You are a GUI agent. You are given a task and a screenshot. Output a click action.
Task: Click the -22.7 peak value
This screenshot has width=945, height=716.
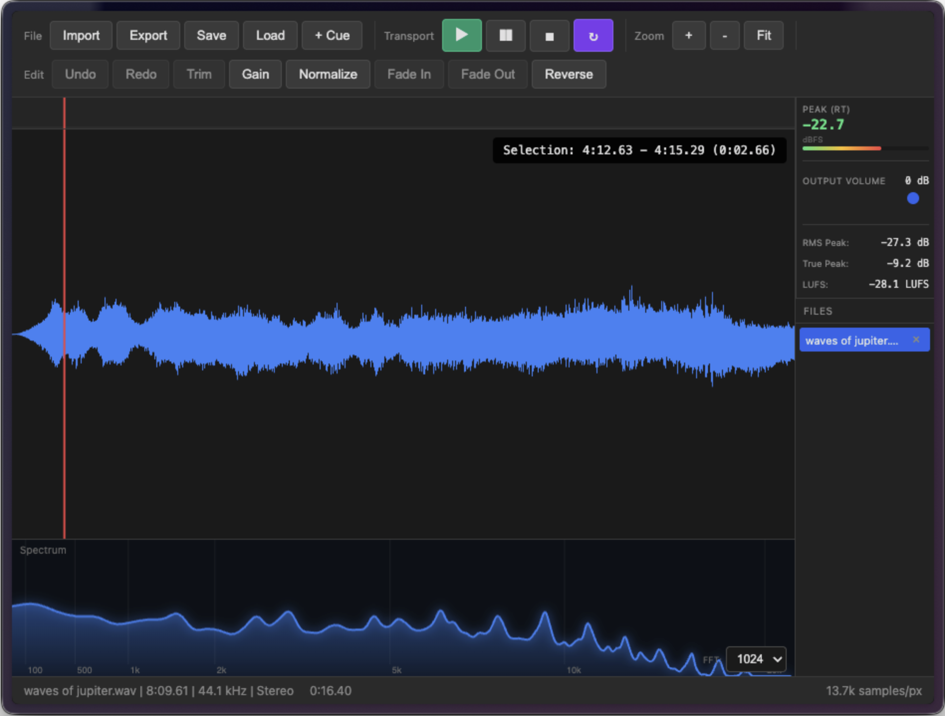click(823, 124)
